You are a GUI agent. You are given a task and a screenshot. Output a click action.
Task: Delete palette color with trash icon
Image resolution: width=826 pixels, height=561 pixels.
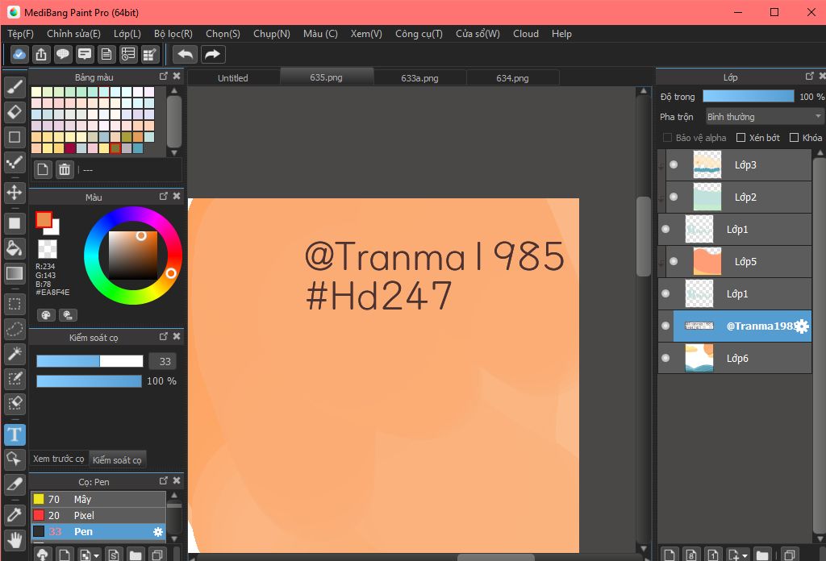point(65,169)
